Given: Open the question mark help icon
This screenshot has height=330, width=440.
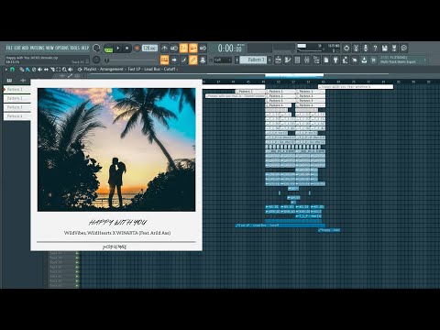Looking at the screenshot, I should 375,48.
